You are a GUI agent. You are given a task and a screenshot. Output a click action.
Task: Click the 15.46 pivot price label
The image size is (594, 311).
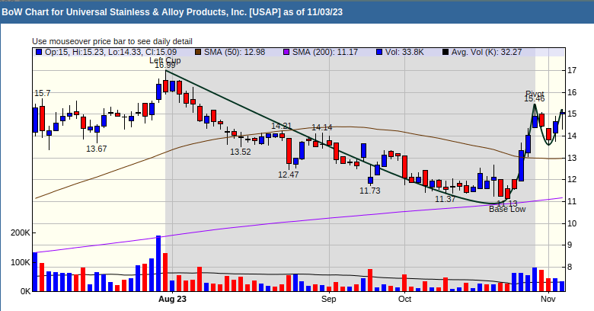pyautogui.click(x=535, y=99)
